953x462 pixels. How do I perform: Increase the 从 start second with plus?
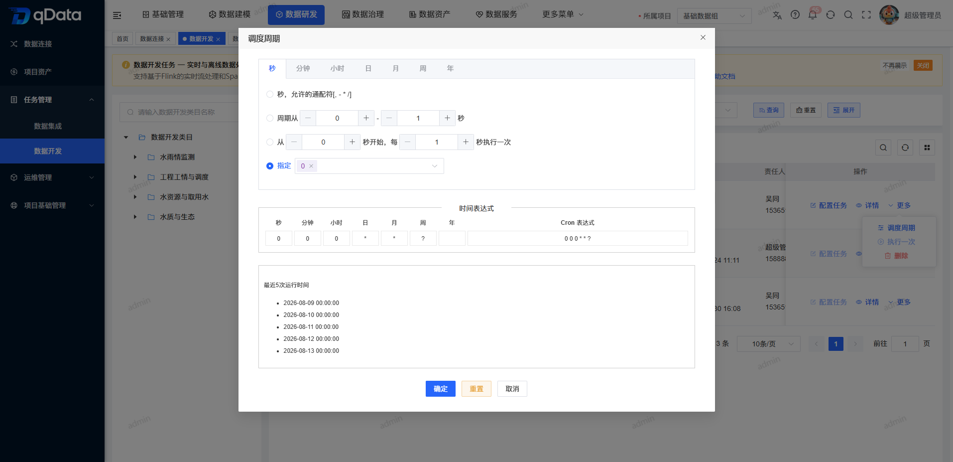352,142
